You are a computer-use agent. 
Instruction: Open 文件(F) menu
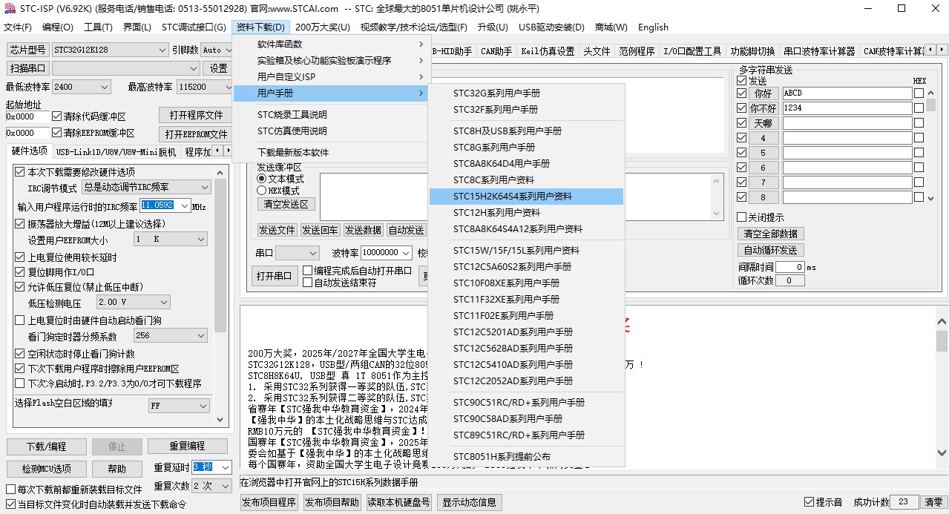point(18,27)
